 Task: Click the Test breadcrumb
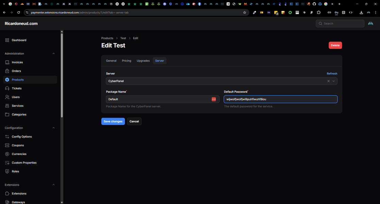click(123, 38)
